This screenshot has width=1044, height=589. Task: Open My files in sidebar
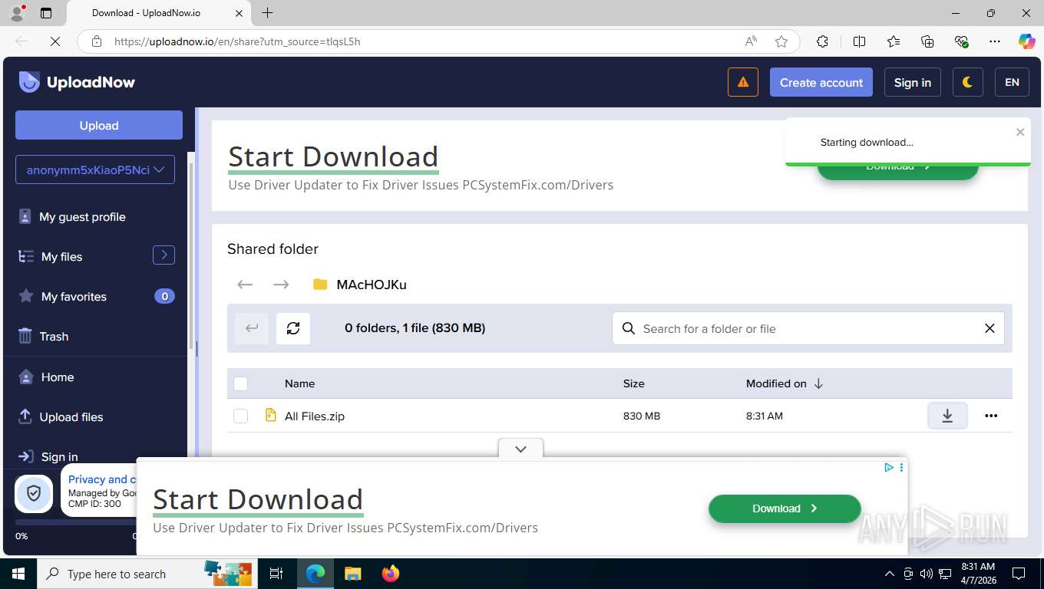click(x=51, y=257)
